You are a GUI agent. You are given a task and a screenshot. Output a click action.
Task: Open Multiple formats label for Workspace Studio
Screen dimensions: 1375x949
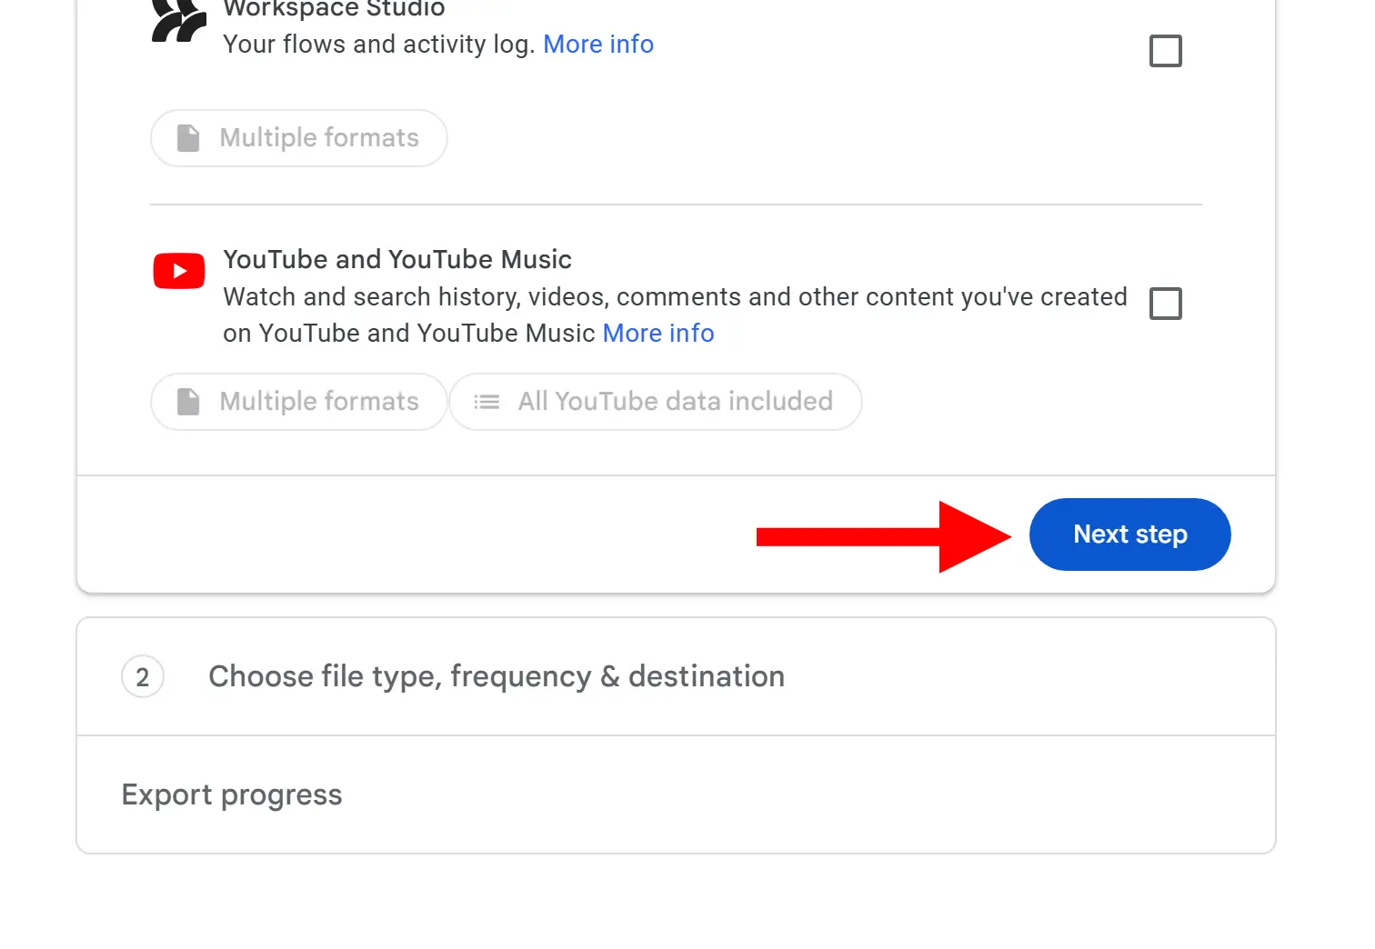coord(319,138)
